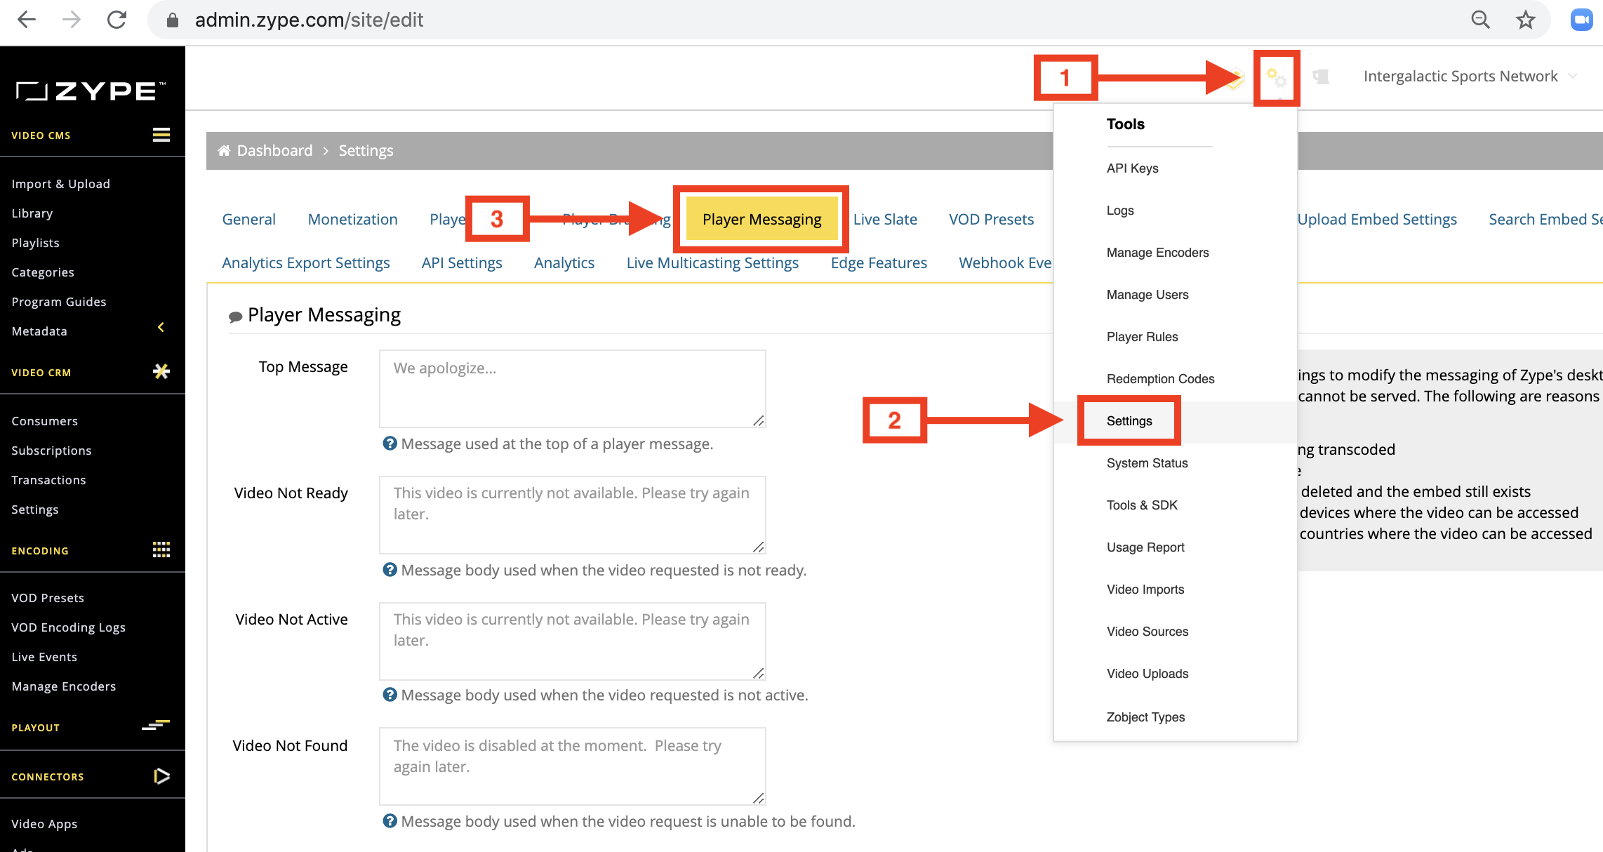Click the zoom magnifier icon in address bar
This screenshot has height=852, width=1603.
pyautogui.click(x=1480, y=20)
